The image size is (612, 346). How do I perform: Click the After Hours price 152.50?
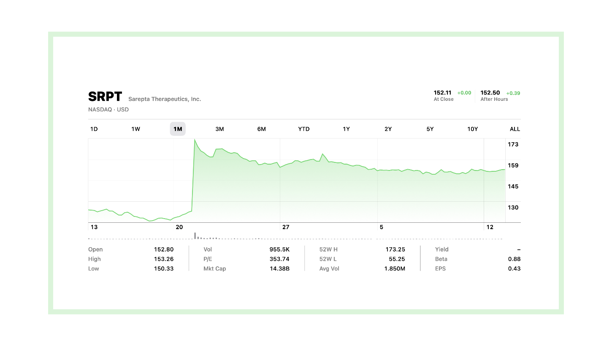click(x=490, y=93)
